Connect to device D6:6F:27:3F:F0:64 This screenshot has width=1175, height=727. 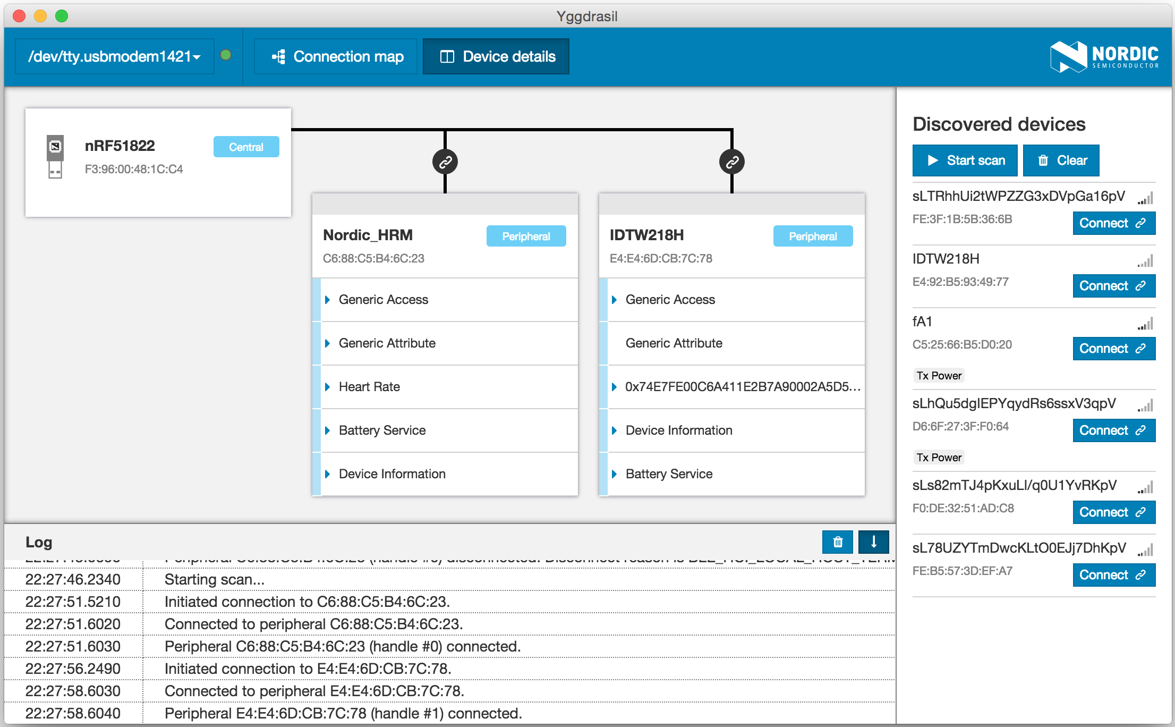click(x=1114, y=430)
